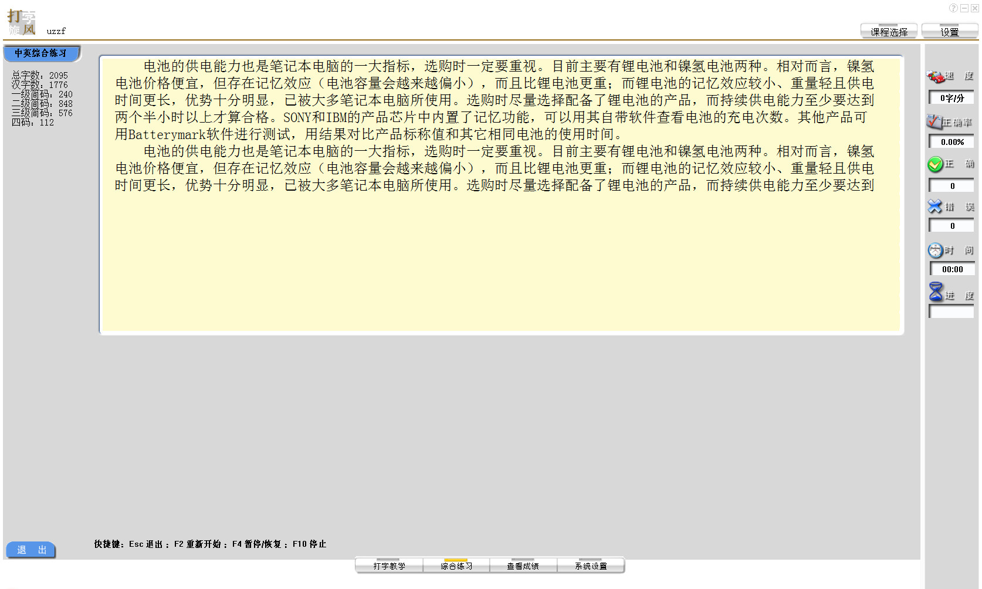Open the 系统设置 tab
This screenshot has height=589, width=982.
click(591, 565)
